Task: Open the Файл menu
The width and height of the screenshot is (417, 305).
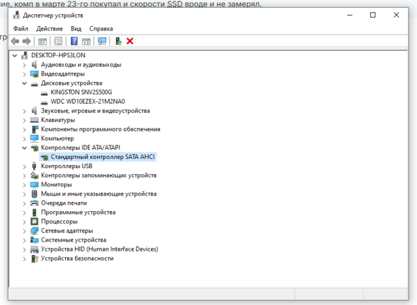Action: pyautogui.click(x=20, y=29)
